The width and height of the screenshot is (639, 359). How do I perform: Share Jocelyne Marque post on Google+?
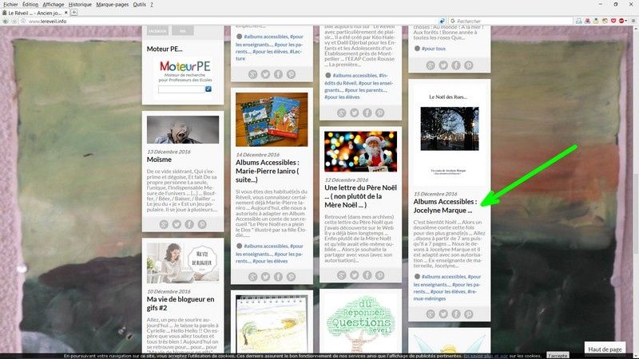(x=431, y=314)
